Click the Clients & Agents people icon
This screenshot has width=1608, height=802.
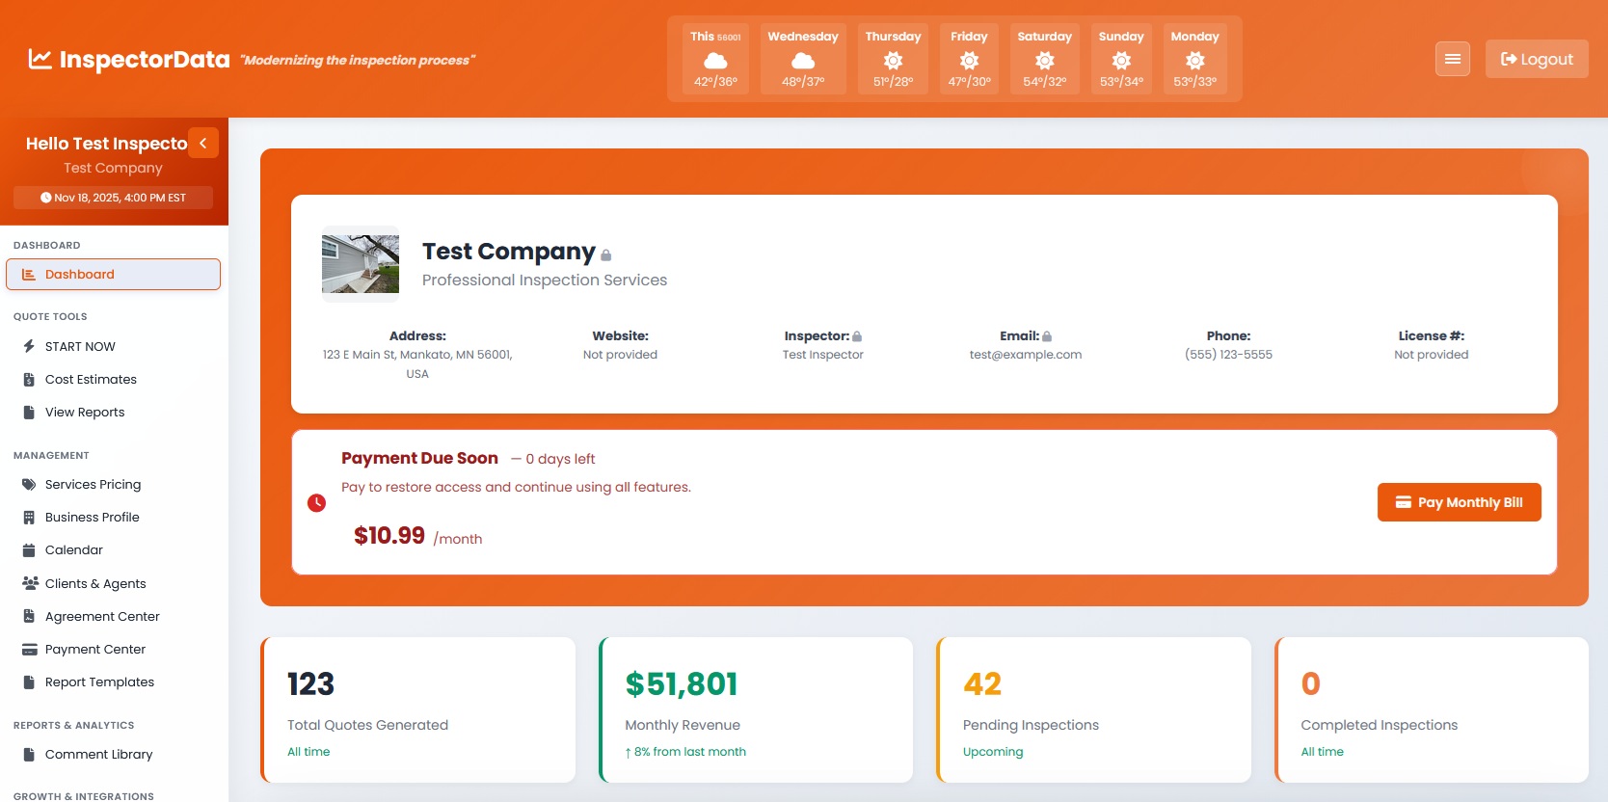pos(30,583)
